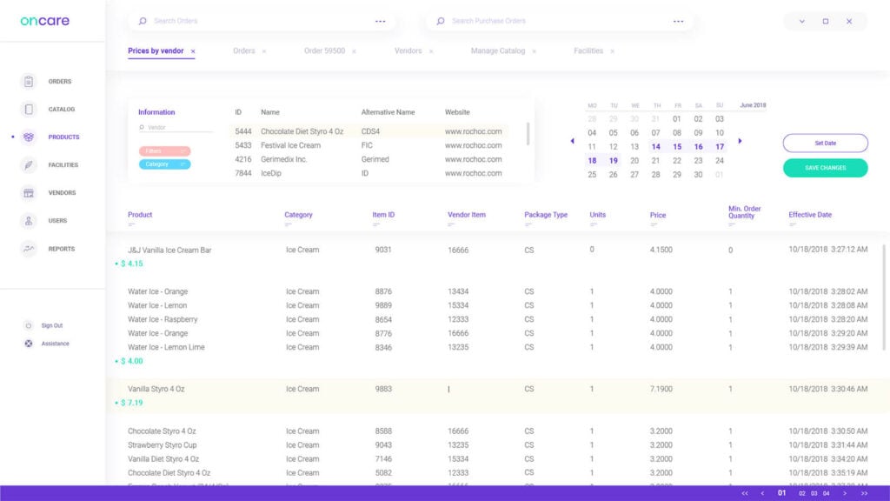Open the Catalog section
The image size is (890, 501).
52,109
